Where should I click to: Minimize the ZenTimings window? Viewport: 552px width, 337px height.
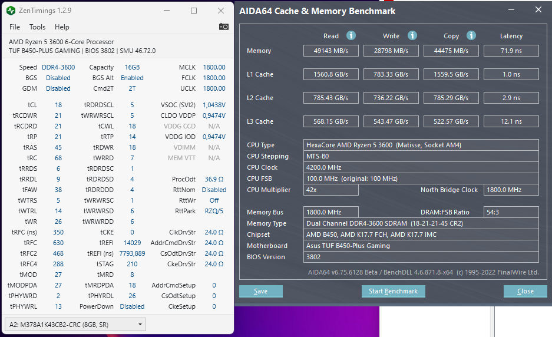(x=167, y=11)
